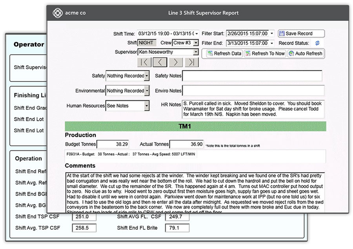Click the Record Status refresh icon
This screenshot has width=353, height=249.
click(x=317, y=43)
